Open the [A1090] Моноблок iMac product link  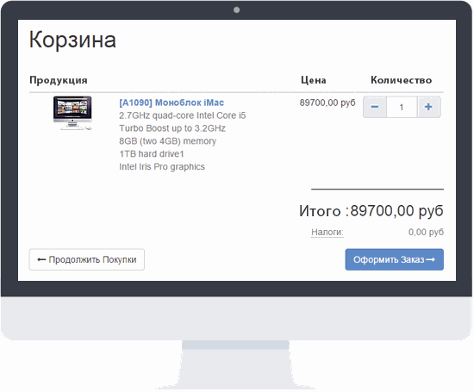(172, 103)
